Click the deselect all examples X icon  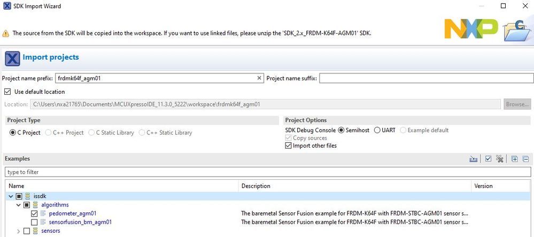pyautogui.click(x=500, y=159)
